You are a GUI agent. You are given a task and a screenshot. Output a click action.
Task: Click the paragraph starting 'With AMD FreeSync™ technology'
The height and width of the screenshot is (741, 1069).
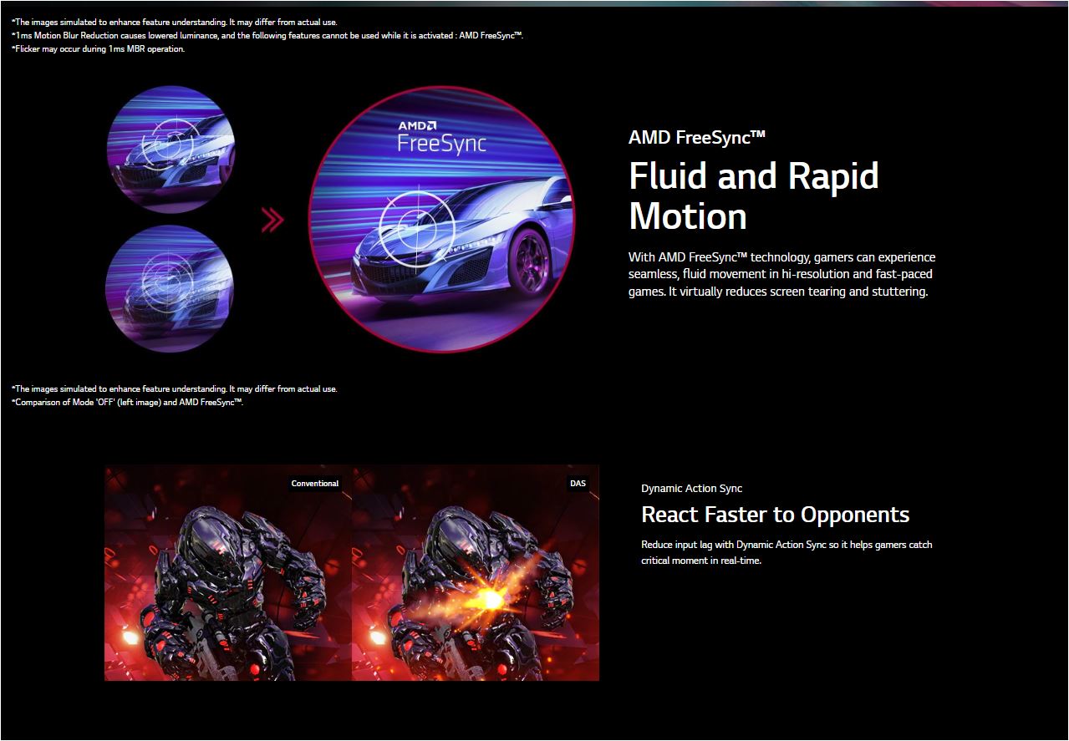point(782,274)
